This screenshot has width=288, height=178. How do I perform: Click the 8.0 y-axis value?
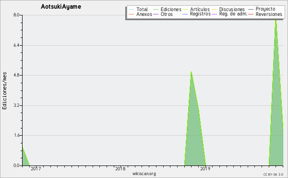16,15
